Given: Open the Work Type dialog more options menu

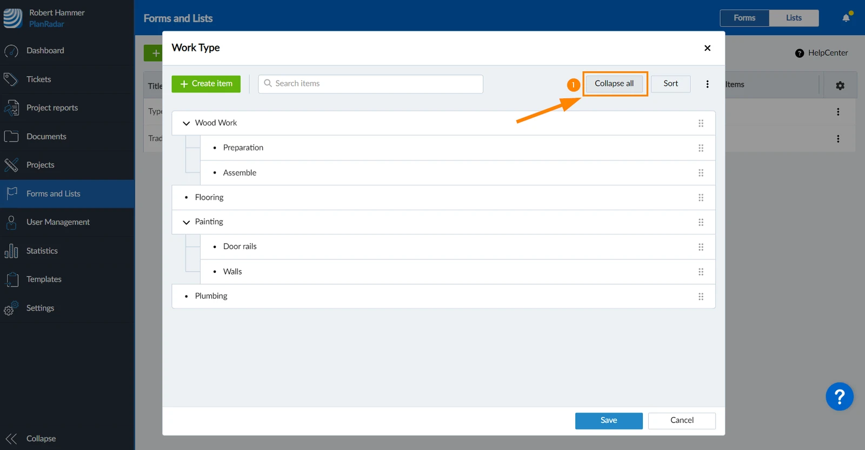Looking at the screenshot, I should 707,84.
